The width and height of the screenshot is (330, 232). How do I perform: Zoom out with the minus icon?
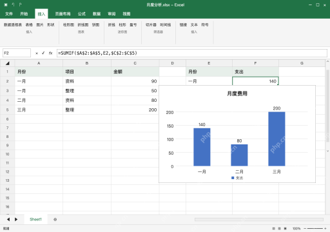(305, 229)
